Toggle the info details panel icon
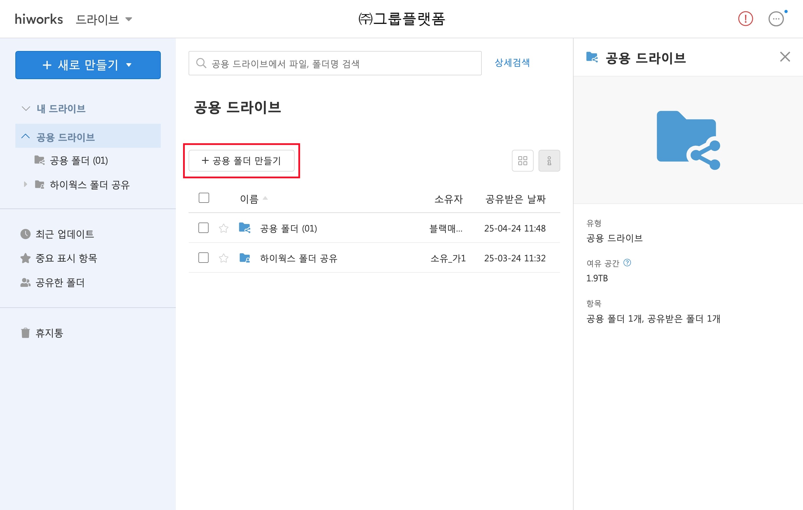Viewport: 803px width, 510px height. coord(549,161)
